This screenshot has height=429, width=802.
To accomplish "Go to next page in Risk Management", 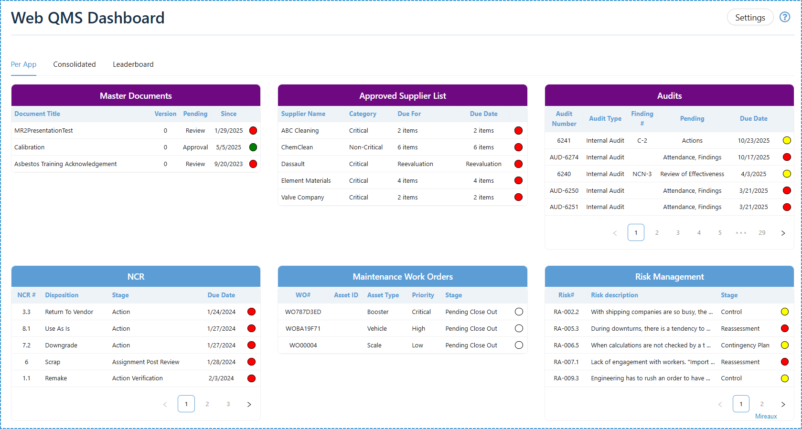I will [x=783, y=404].
